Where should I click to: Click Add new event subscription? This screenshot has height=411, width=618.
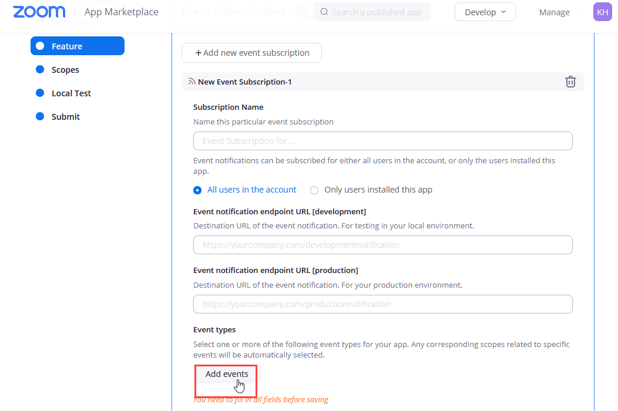pos(251,53)
